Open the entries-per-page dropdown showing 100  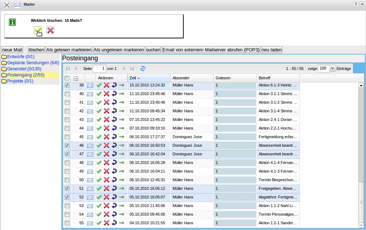pyautogui.click(x=332, y=68)
